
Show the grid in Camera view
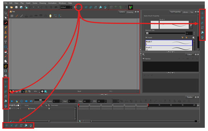coord(12,16)
